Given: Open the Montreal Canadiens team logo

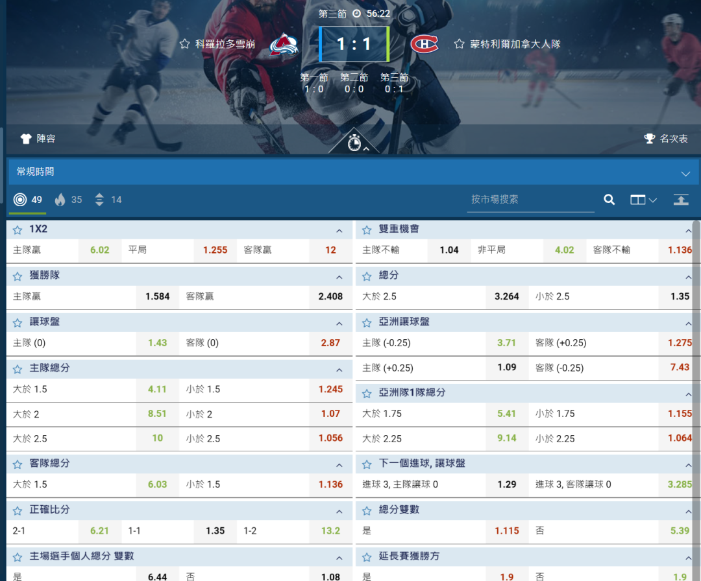Looking at the screenshot, I should coord(424,43).
